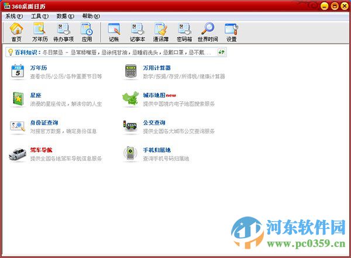Open 待办事项 to-do toolbar icon
The width and height of the screenshot is (351, 258).
[64, 32]
